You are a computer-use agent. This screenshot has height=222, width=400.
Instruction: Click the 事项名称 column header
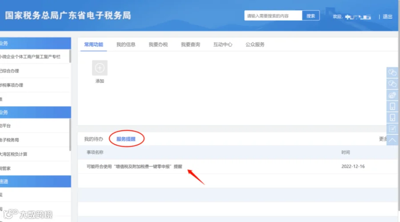click(x=95, y=152)
